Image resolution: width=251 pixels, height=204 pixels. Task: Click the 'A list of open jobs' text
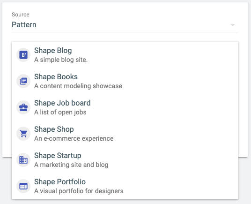click(60, 113)
